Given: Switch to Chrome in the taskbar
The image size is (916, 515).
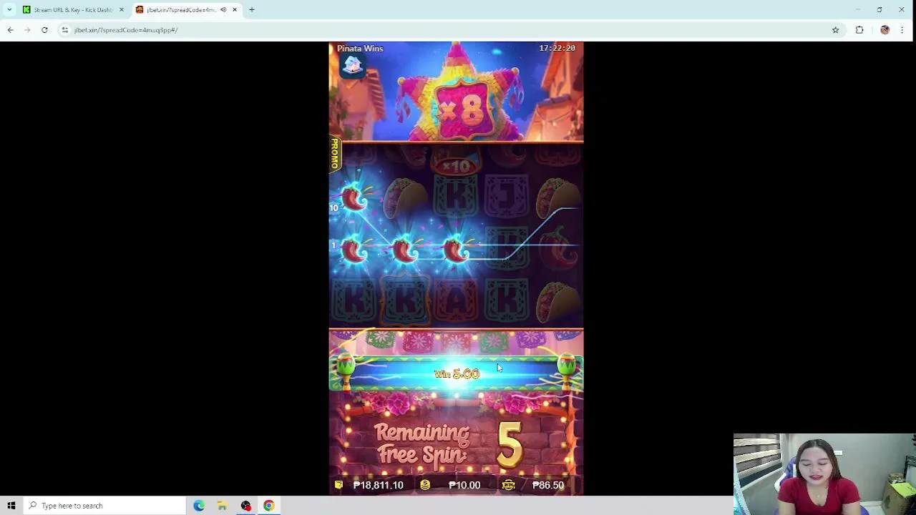Looking at the screenshot, I should [269, 506].
